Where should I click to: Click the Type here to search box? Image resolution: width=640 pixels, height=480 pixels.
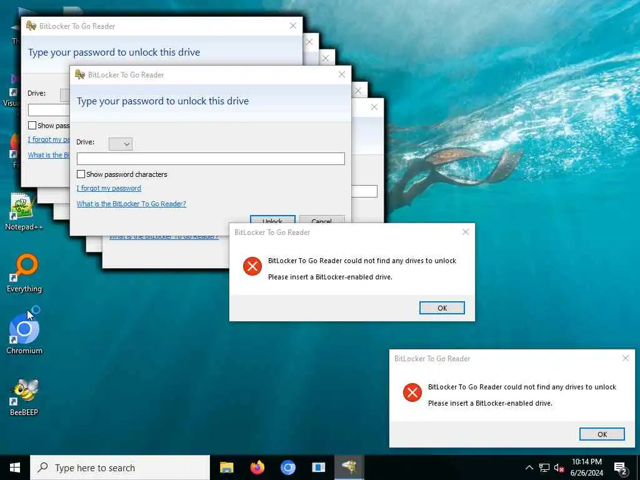click(x=120, y=467)
